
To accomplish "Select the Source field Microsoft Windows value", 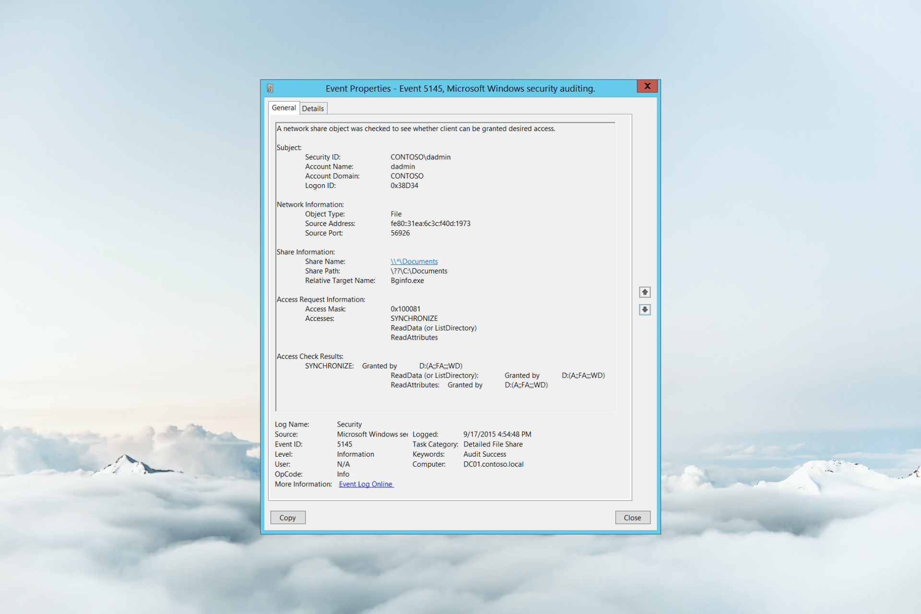I will point(372,434).
